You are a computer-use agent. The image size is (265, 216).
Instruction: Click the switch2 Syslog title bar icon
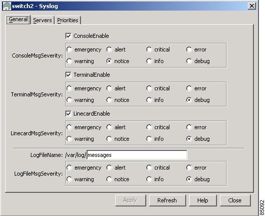coord(7,6)
